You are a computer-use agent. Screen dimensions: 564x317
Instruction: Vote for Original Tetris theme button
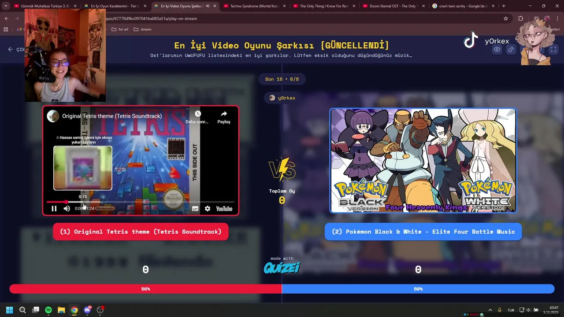pos(141,232)
